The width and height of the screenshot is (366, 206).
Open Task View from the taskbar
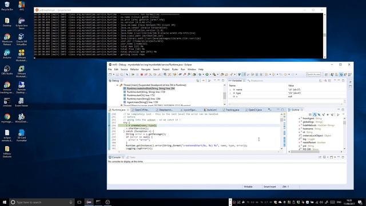(79, 202)
